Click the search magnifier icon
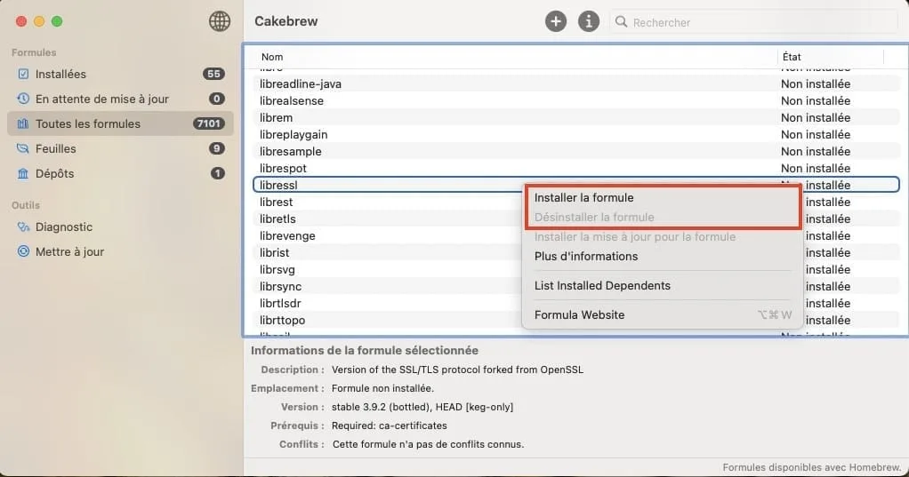The height and width of the screenshot is (477, 909). click(x=621, y=22)
